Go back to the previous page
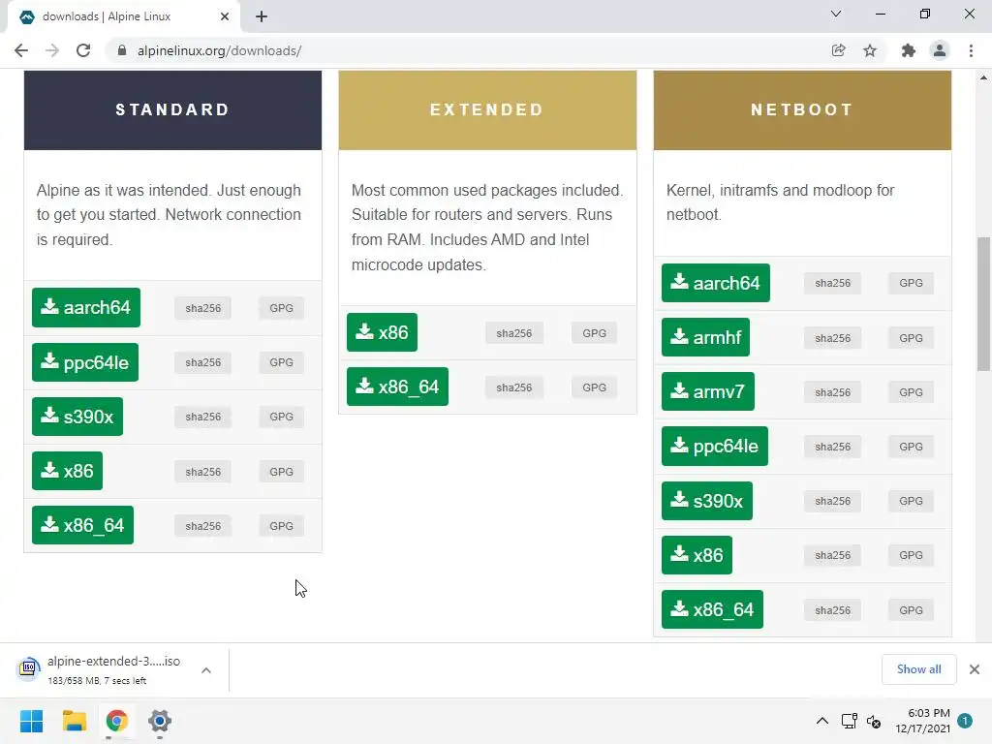The height and width of the screenshot is (744, 992). point(21,50)
